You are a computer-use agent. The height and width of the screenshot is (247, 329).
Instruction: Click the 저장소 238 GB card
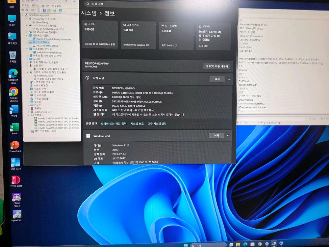click(x=100, y=35)
